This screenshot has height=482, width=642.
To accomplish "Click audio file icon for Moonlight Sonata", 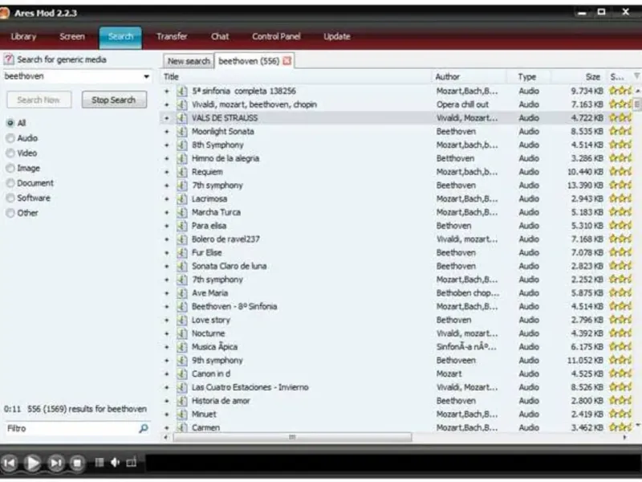I will [182, 132].
